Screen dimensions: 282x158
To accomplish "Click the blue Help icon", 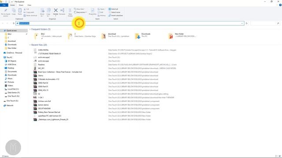I will click(280, 5).
